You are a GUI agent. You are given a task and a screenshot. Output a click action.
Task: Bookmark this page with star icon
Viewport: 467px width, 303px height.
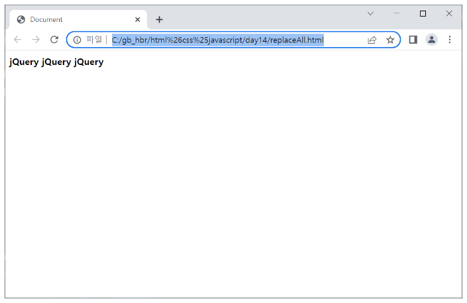point(390,40)
